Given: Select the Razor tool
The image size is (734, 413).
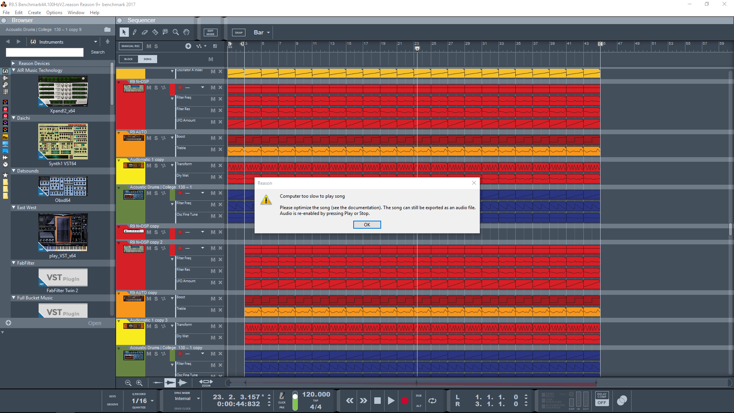Looking at the screenshot, I should point(155,33).
